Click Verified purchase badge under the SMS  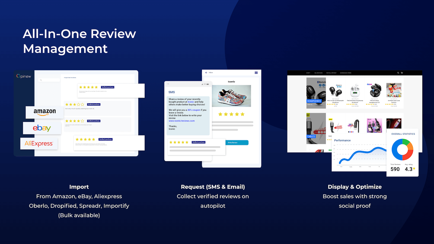pos(199,142)
